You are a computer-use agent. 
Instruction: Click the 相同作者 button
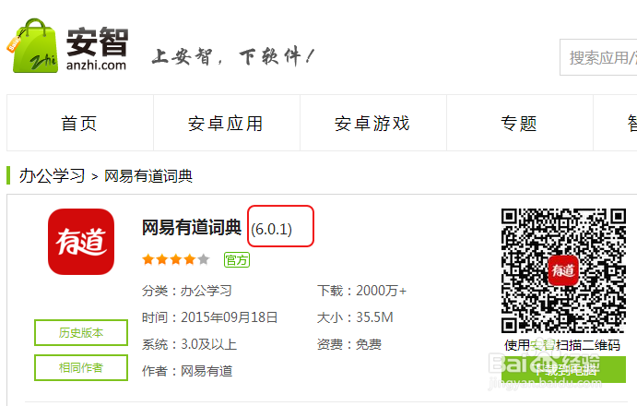click(81, 368)
